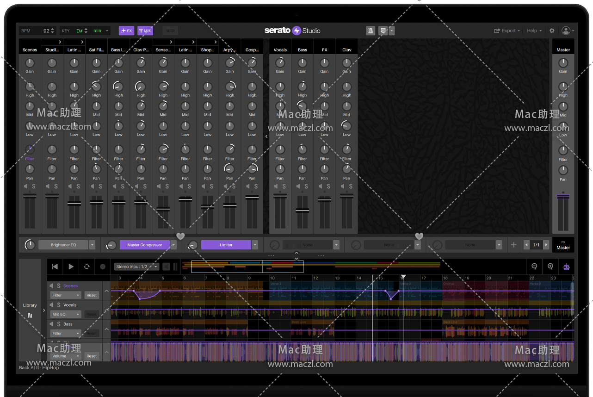Mute the Vocals track in timeline

coord(52,305)
